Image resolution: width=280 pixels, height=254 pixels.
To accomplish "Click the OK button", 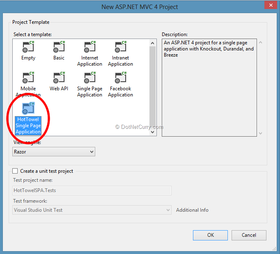I will 210,235.
